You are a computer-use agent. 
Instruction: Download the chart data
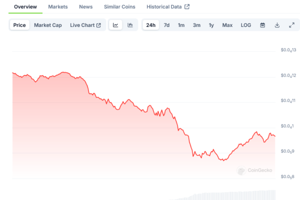(x=277, y=25)
